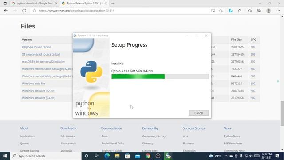The height and width of the screenshot is (160, 284).
Task: Click the green setup progress bar
Action: point(160,76)
